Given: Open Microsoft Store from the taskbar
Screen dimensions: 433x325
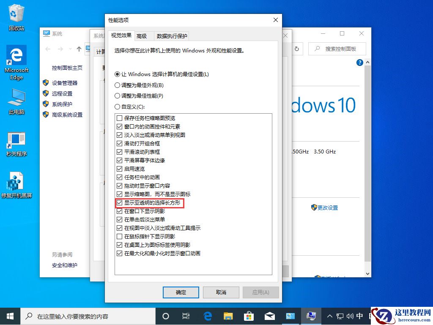Looking at the screenshot, I should pos(249,316).
